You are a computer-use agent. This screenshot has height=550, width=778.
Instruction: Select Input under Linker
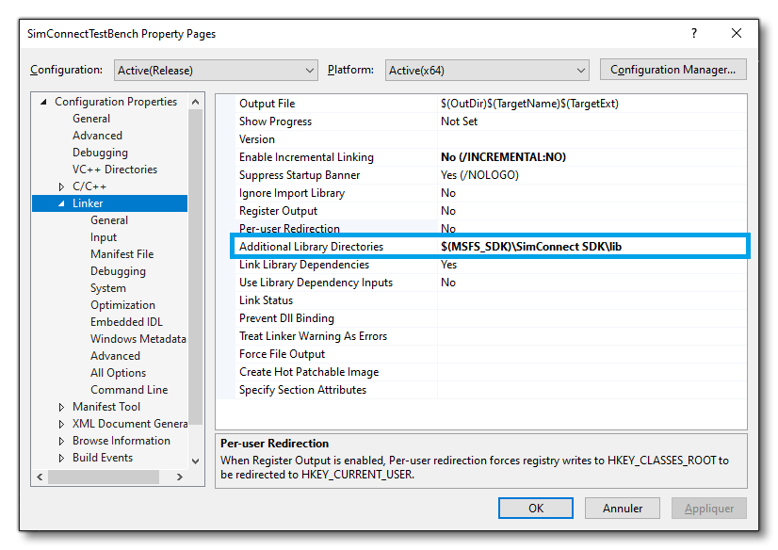(x=106, y=236)
